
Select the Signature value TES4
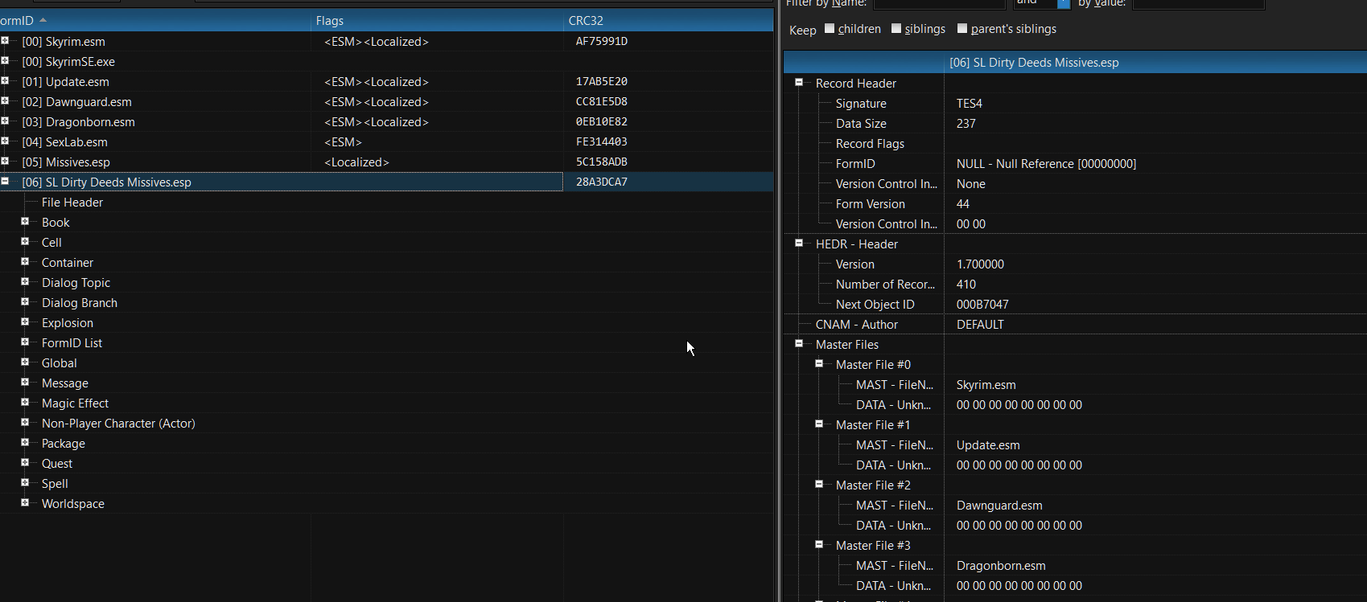point(970,104)
